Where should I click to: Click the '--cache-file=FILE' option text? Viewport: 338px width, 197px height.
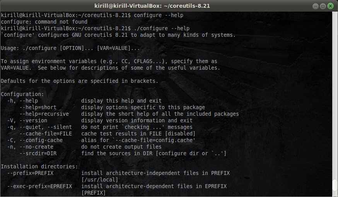click(46, 134)
